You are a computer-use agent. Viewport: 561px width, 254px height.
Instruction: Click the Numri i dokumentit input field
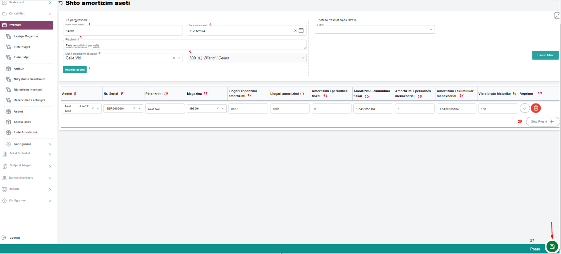123,31
